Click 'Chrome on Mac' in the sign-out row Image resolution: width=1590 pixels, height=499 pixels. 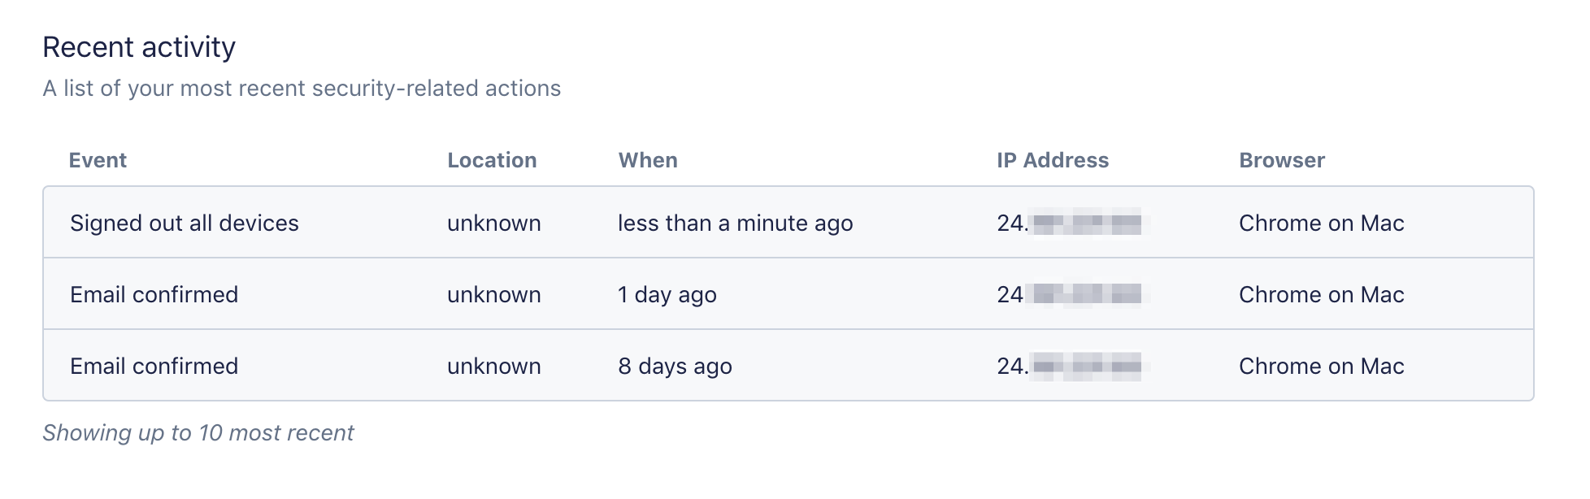(x=1321, y=223)
